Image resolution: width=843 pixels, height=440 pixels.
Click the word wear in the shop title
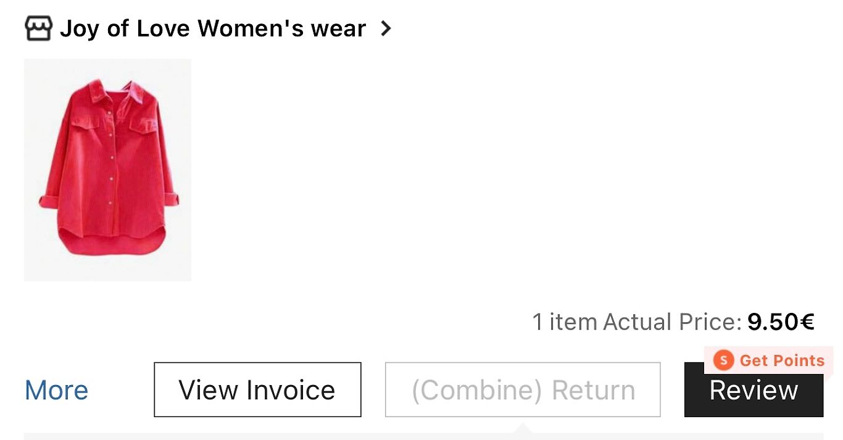337,30
